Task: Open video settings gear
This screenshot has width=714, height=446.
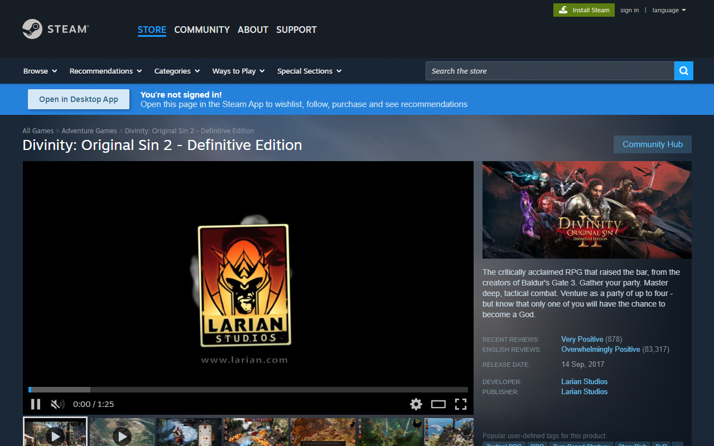Action: pos(416,404)
